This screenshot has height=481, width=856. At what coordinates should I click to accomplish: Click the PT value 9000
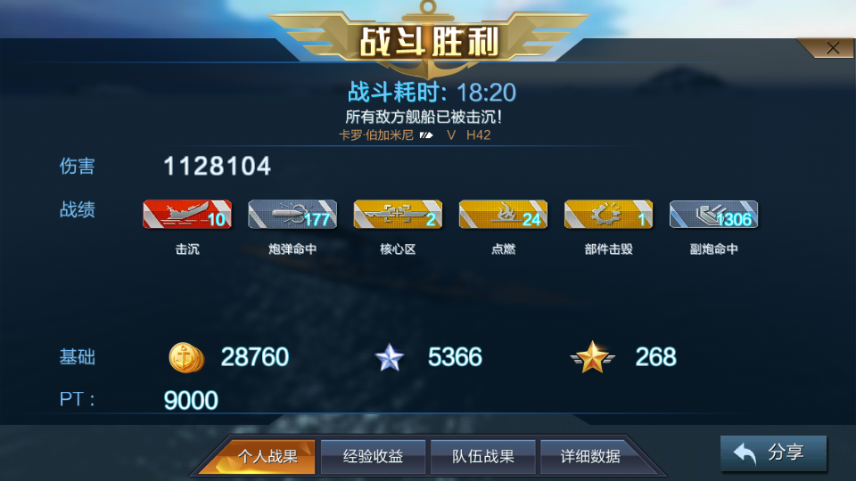pyautogui.click(x=191, y=400)
